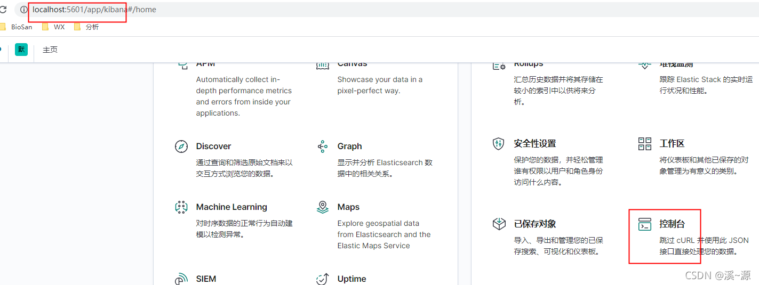Viewport: 759px width, 285px height.
Task: Click the site info icon before URL
Action: pos(24,10)
